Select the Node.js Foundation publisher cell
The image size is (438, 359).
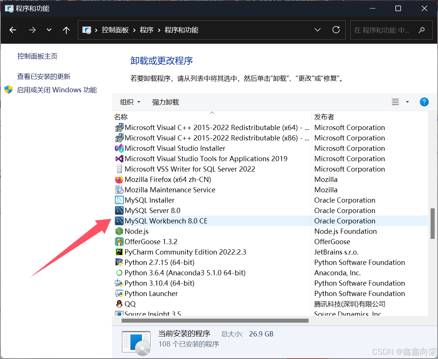[345, 231]
